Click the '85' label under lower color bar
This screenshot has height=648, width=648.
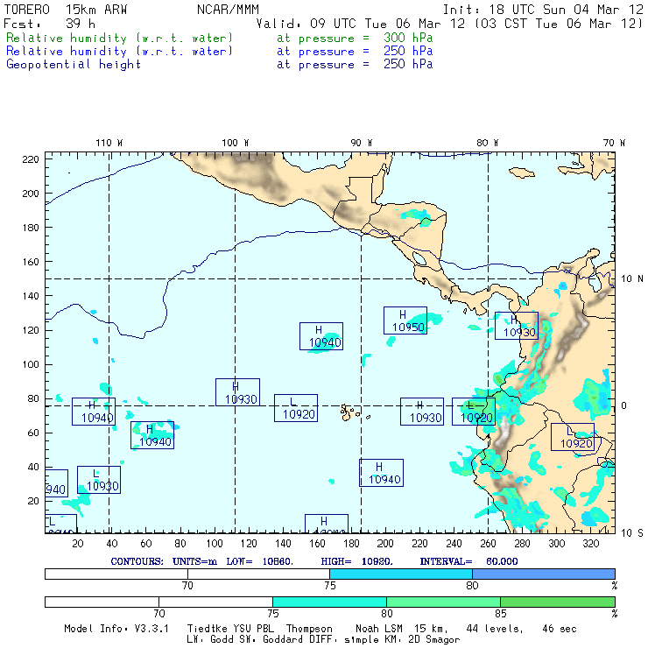pyautogui.click(x=501, y=613)
